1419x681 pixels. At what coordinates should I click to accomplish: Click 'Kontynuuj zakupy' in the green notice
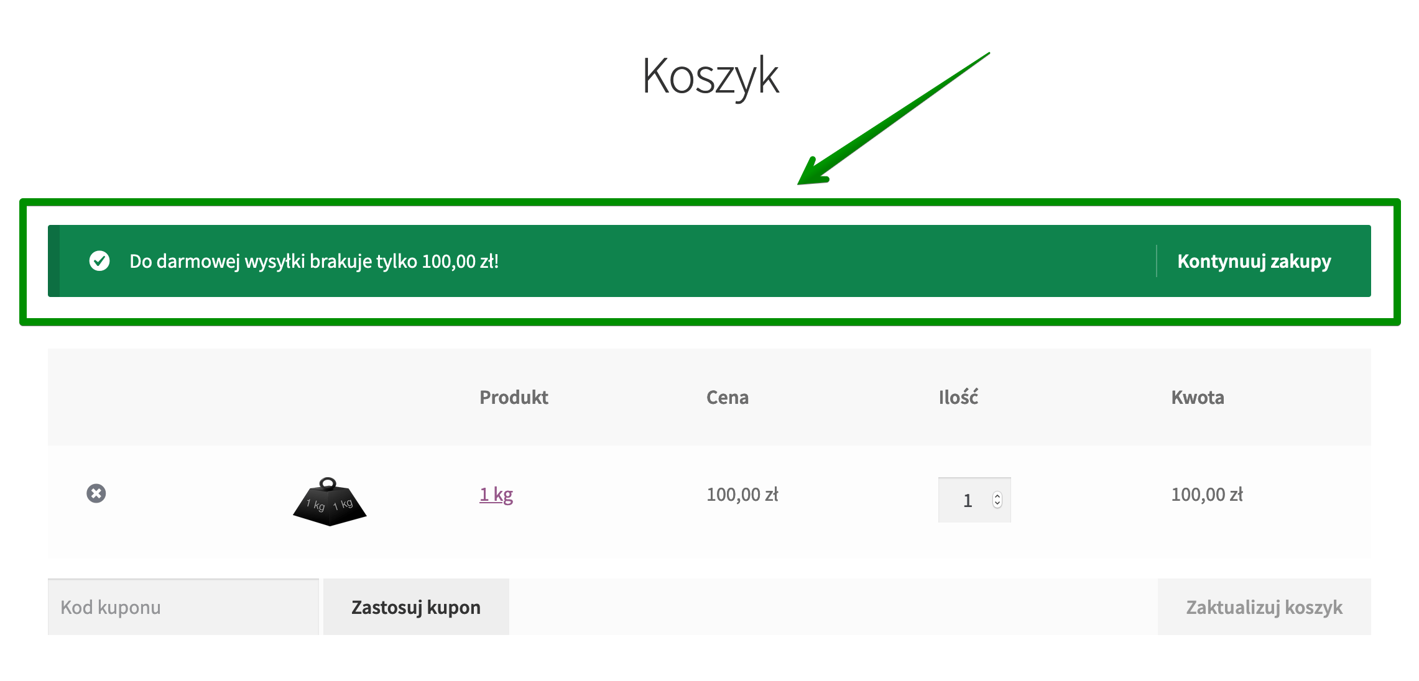click(x=1254, y=261)
